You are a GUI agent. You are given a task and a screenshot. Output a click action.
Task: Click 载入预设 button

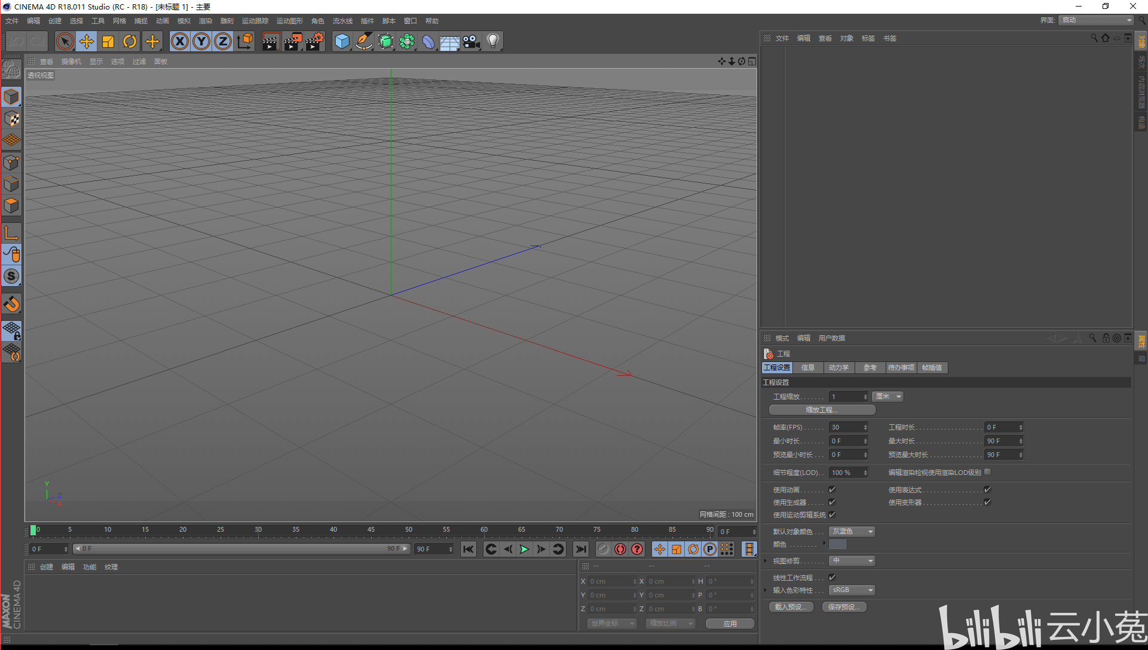(791, 607)
